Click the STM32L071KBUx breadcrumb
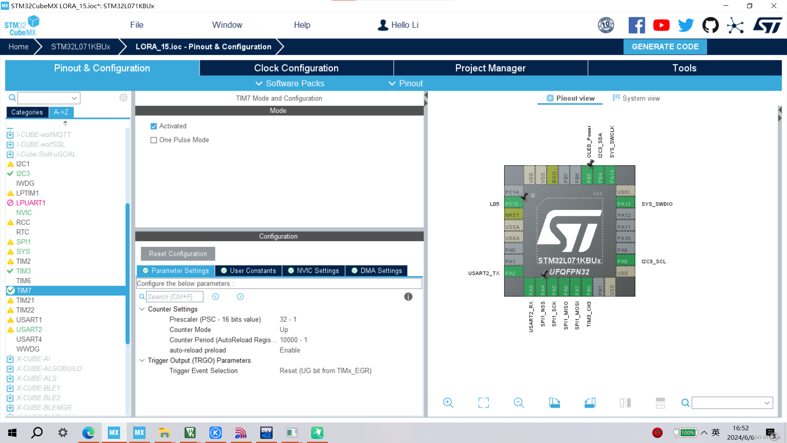Screen dimensions: 787x443 click(x=81, y=47)
